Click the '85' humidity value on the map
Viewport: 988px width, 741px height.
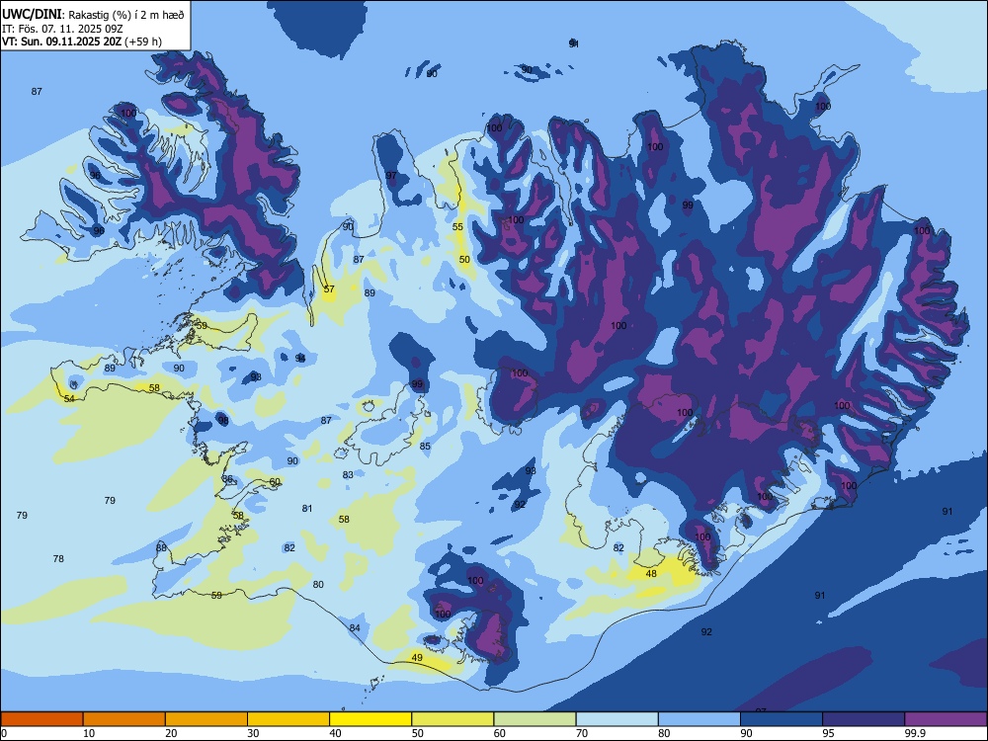pos(425,447)
